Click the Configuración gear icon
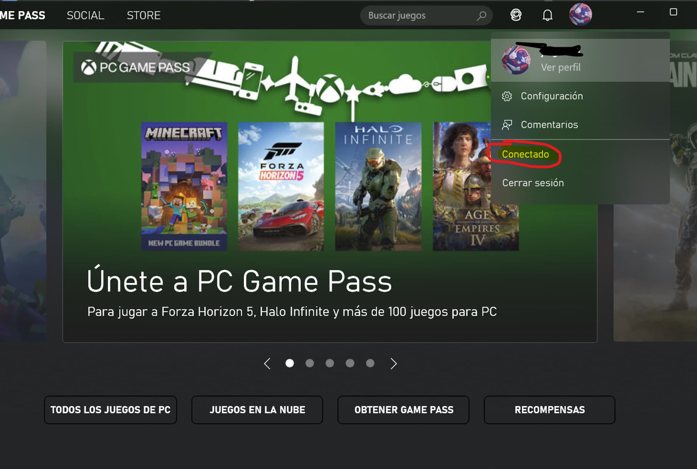 click(x=507, y=96)
